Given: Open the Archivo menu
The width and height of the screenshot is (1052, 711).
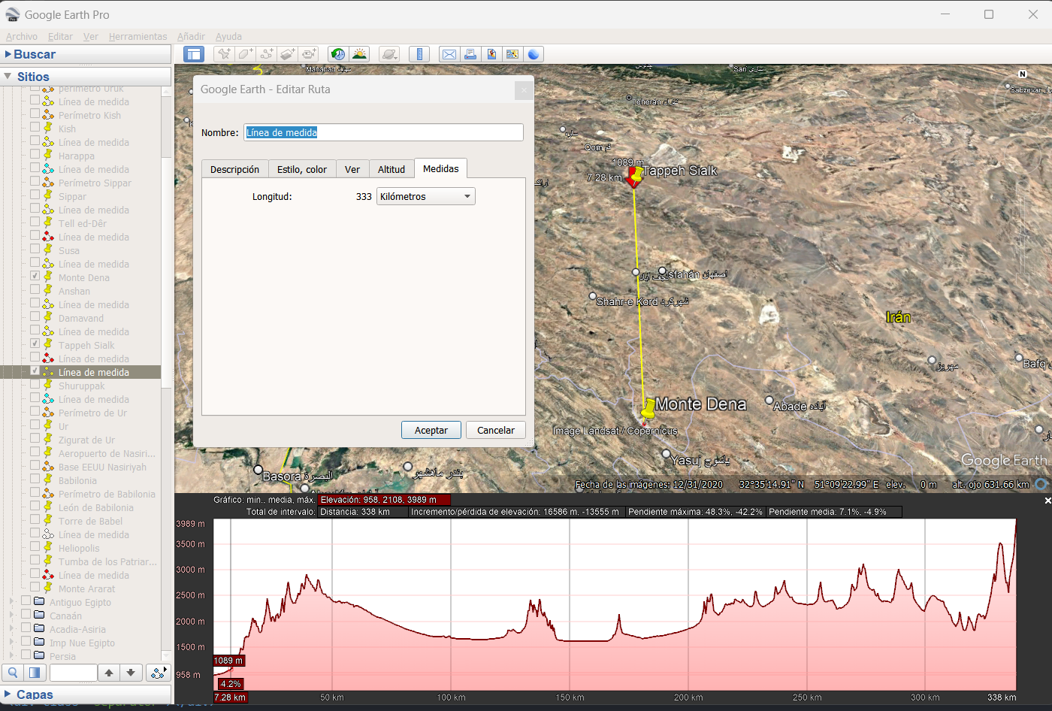Looking at the screenshot, I should (x=22, y=36).
